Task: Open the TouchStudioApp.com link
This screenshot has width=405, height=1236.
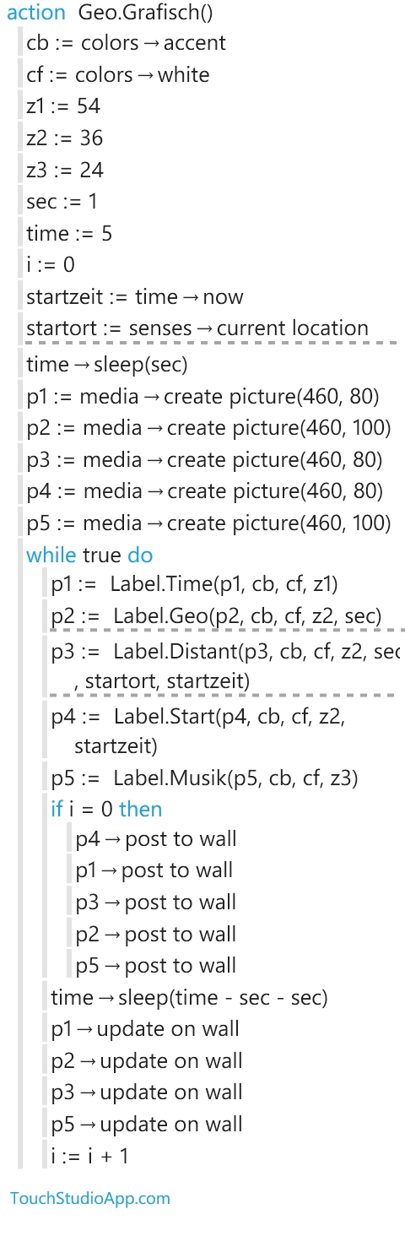Action: click(89, 1198)
